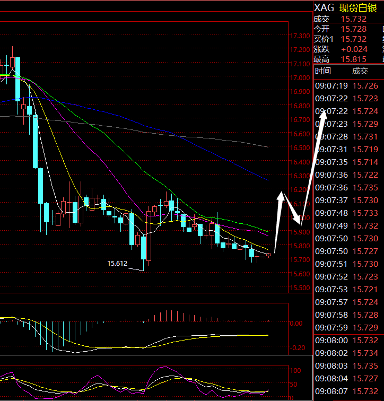This screenshot has width=384, height=401.
Task: Click the 15.612 low price marker on chart
Action: click(x=117, y=264)
